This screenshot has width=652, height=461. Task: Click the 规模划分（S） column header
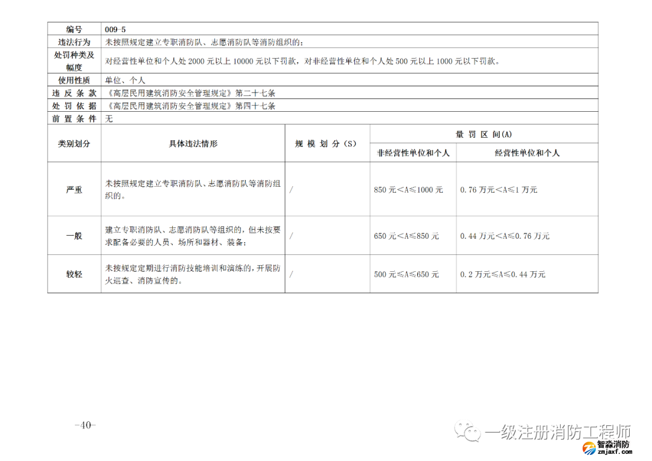pyautogui.click(x=326, y=144)
